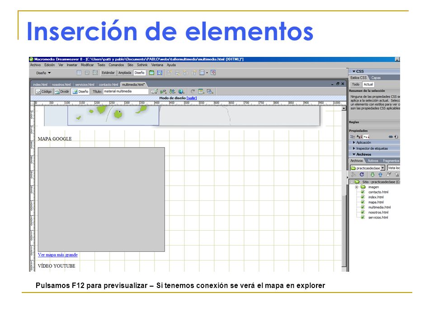Screen dimensions: 434x325
Task: Click the Insert column right icon
Action: pyautogui.click(x=194, y=73)
